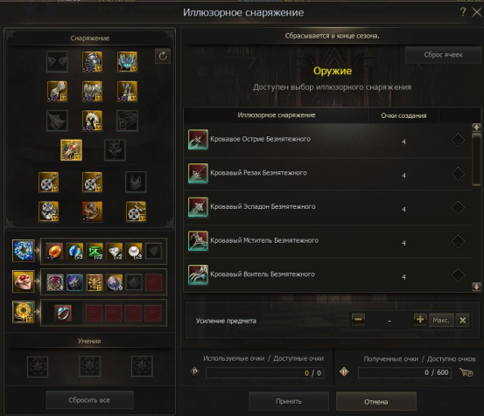The image size is (484, 416).
Task: Select Кровавый Резак Безмятежного list row
Action: (328, 174)
